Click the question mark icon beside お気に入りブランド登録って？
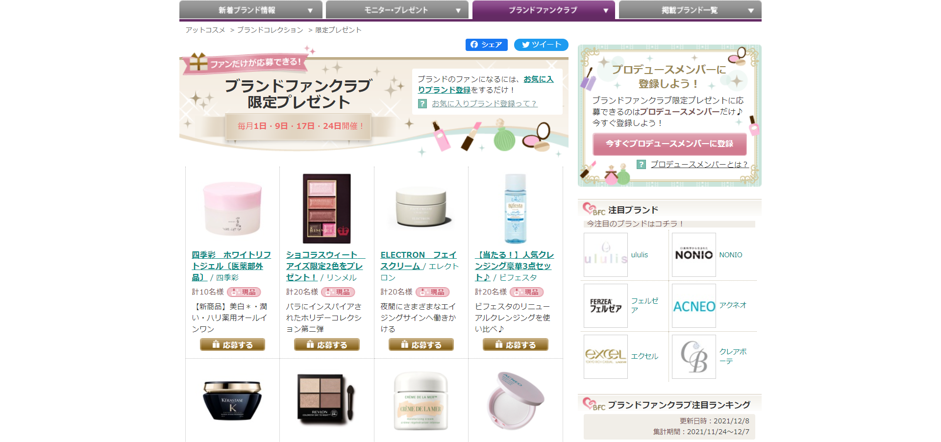 tap(422, 103)
